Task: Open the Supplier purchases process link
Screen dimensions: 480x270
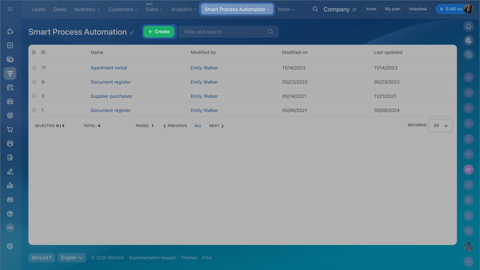Action: click(111, 96)
